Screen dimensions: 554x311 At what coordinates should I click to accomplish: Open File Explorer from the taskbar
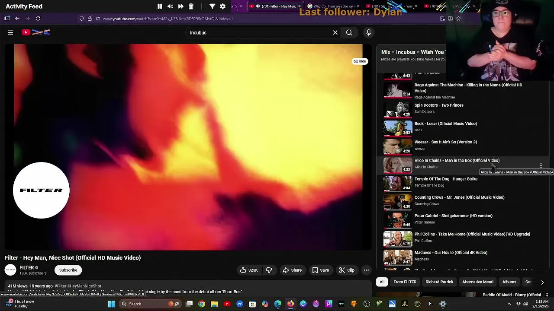click(214, 304)
